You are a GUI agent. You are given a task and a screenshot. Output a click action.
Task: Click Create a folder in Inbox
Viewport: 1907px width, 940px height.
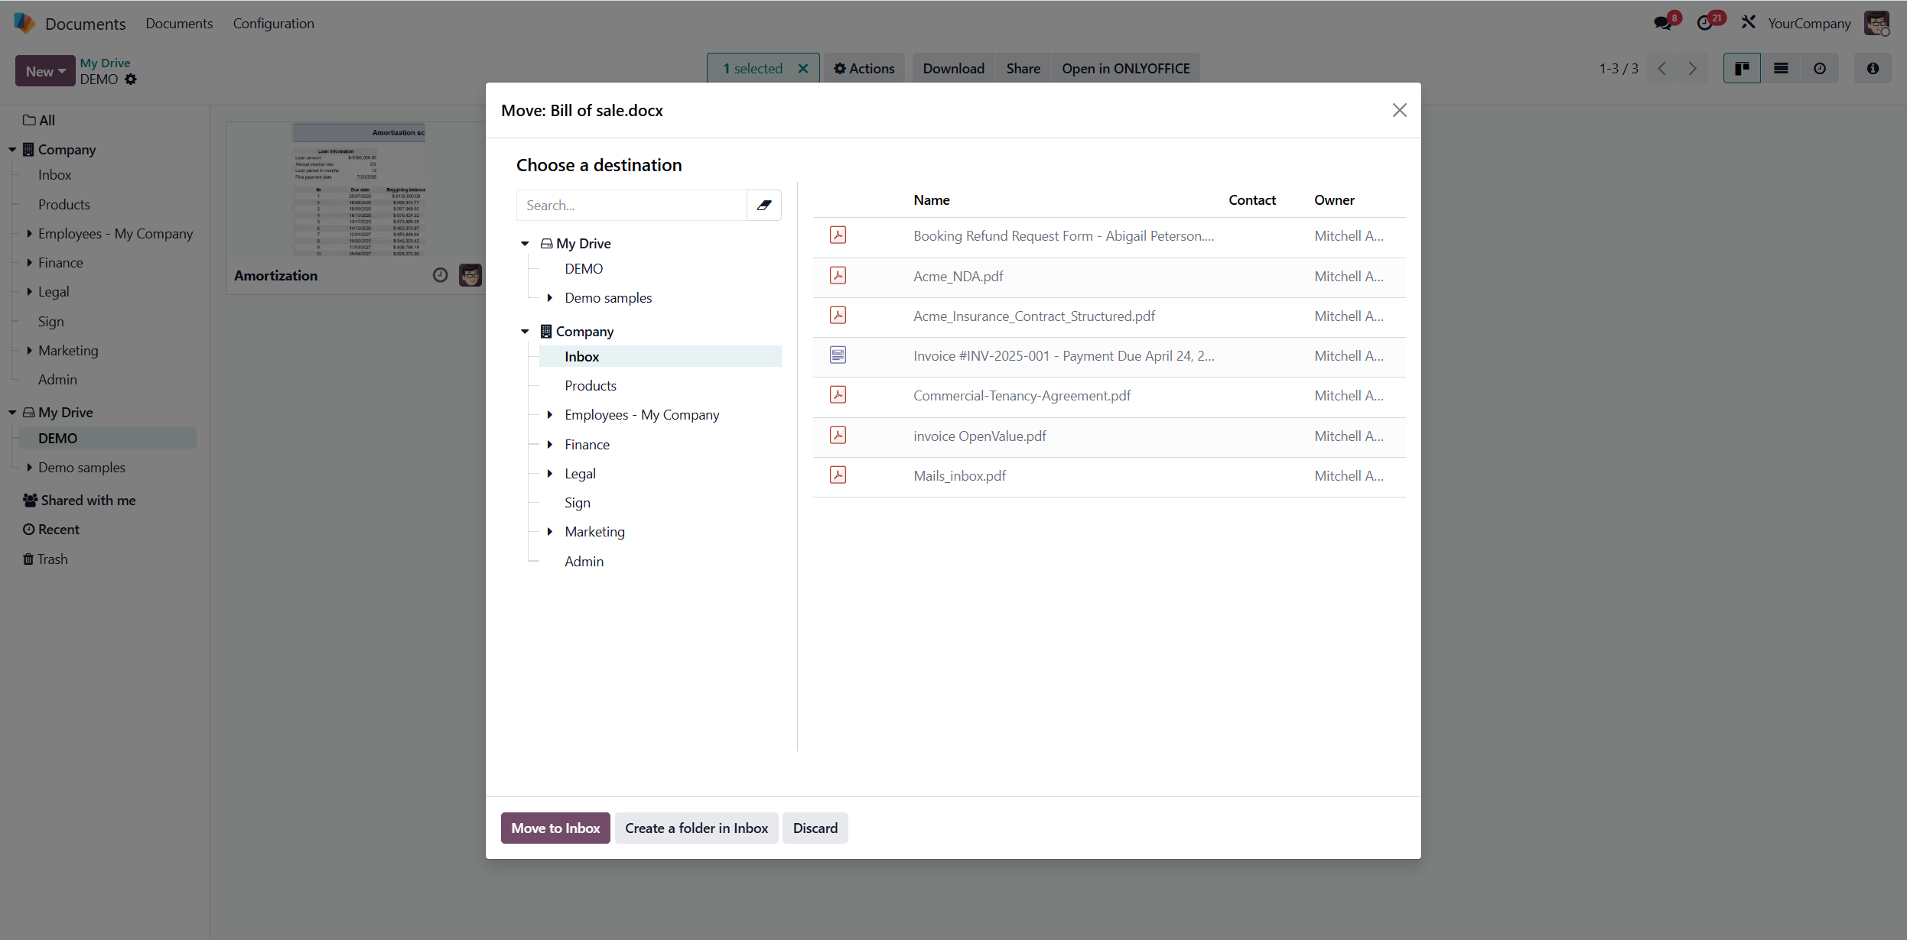[x=696, y=828]
